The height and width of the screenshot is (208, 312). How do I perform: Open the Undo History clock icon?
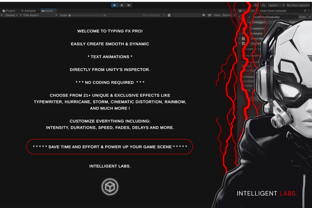click(256, 5)
